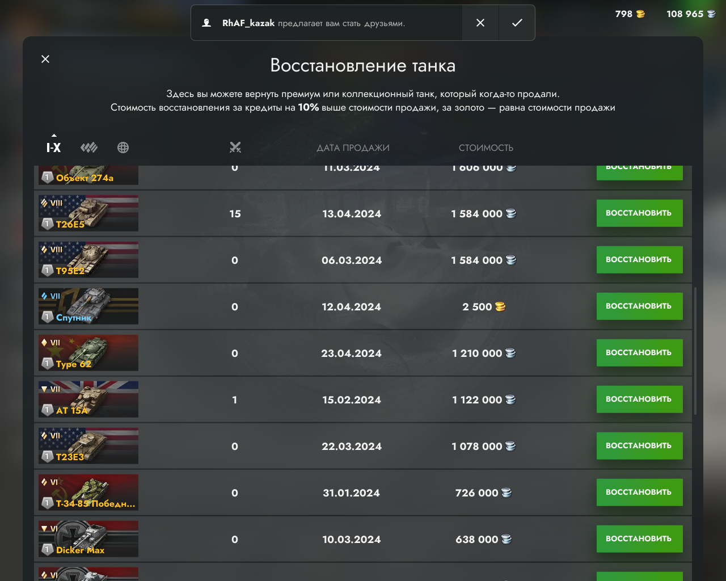Restore the Type 62 tank
This screenshot has height=581, width=726.
pyautogui.click(x=639, y=353)
